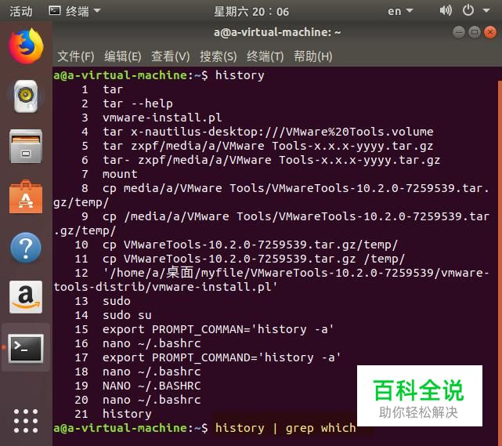
Task: Click typed command 'history | grep which'
Action: click(x=286, y=428)
